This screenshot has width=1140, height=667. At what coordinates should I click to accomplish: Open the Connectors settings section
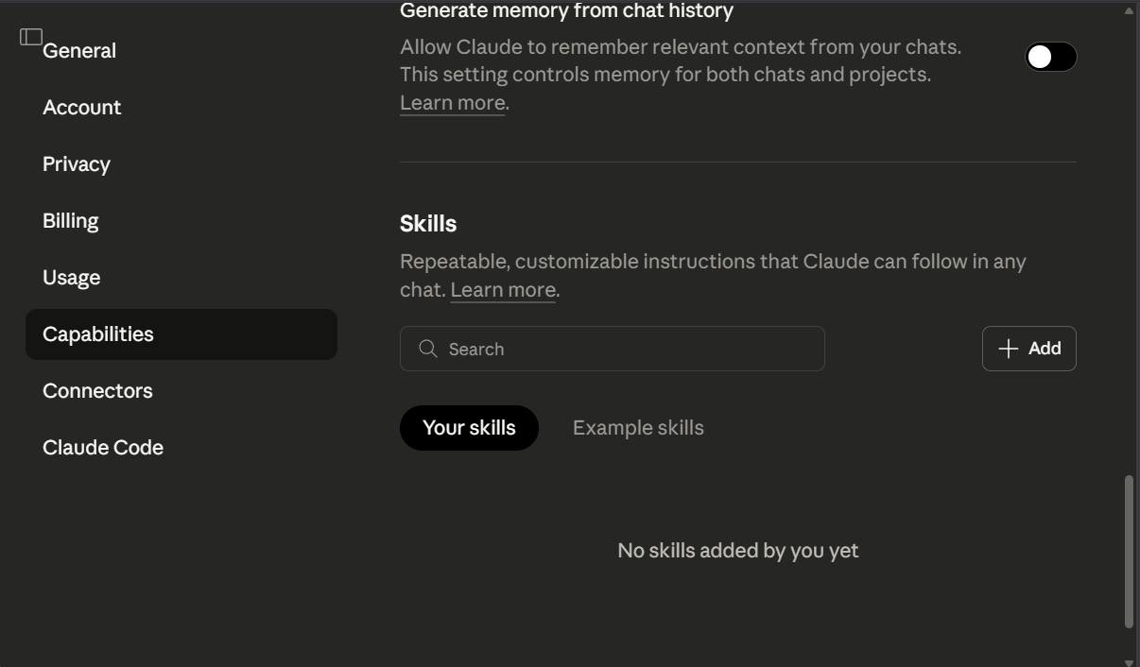point(97,390)
